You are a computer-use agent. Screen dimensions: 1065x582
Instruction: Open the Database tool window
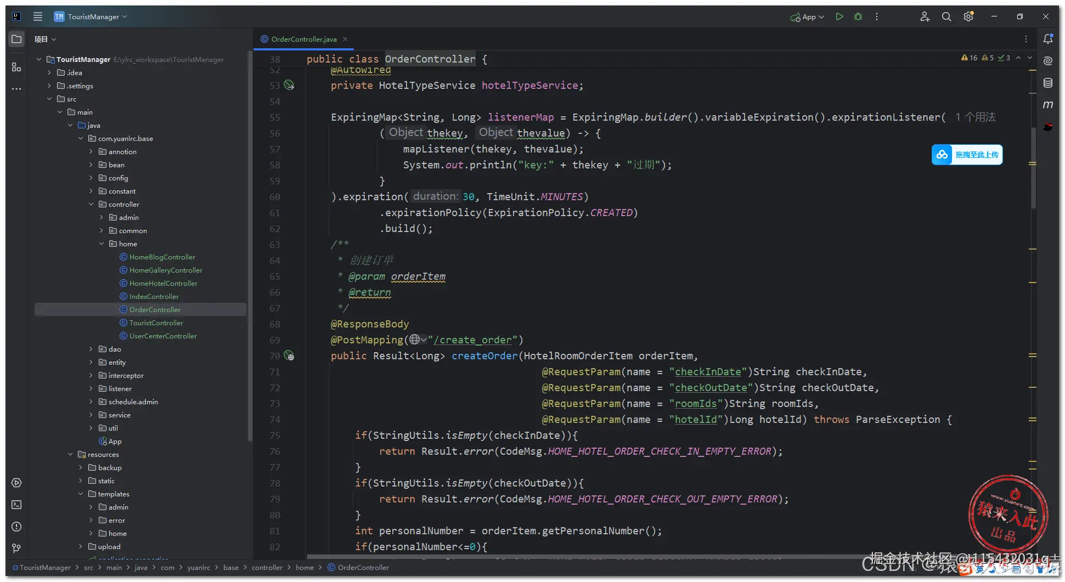[x=1048, y=83]
